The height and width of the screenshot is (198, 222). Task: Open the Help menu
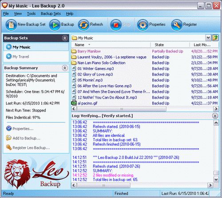coord(70,14)
